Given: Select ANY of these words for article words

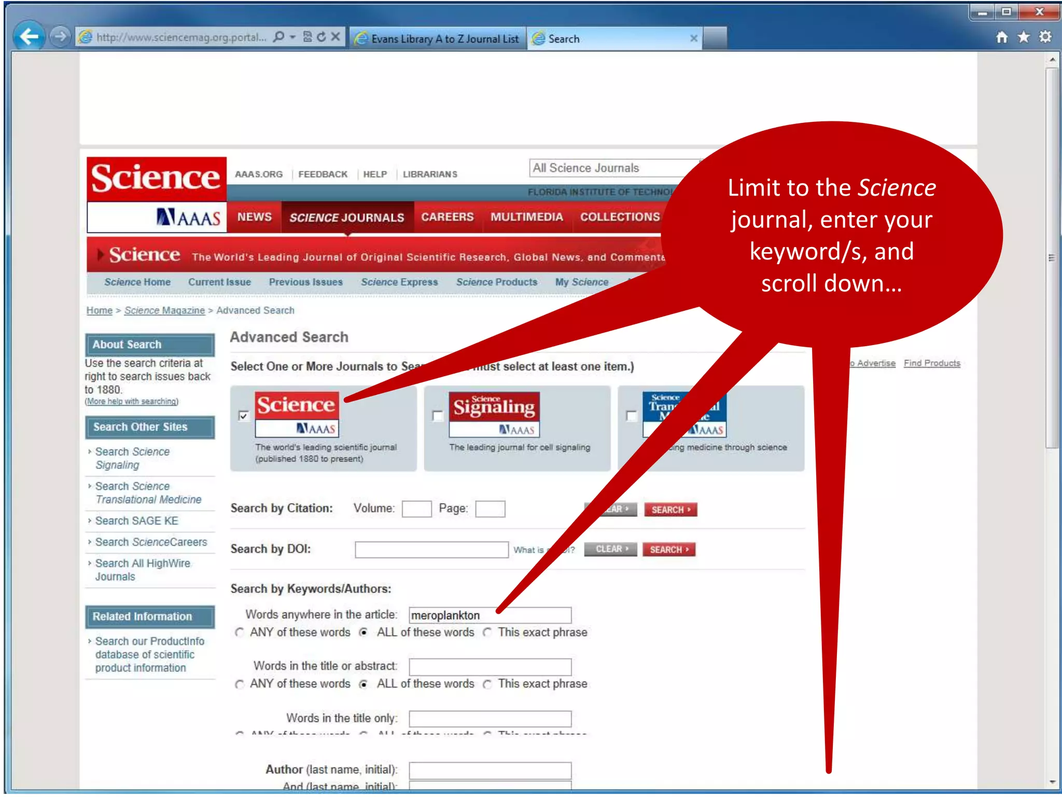Looking at the screenshot, I should coord(239,633).
